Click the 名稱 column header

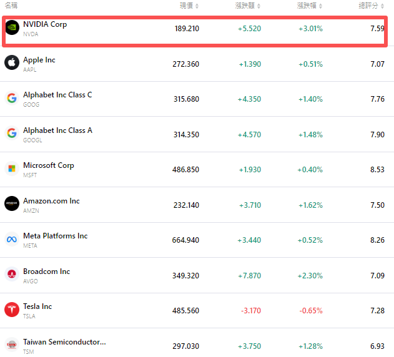11,6
